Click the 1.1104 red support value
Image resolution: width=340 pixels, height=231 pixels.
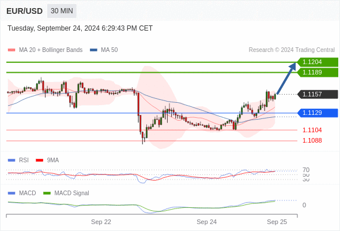312,130
